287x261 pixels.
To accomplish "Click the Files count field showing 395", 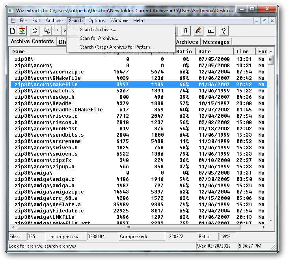I will (x=36, y=237).
